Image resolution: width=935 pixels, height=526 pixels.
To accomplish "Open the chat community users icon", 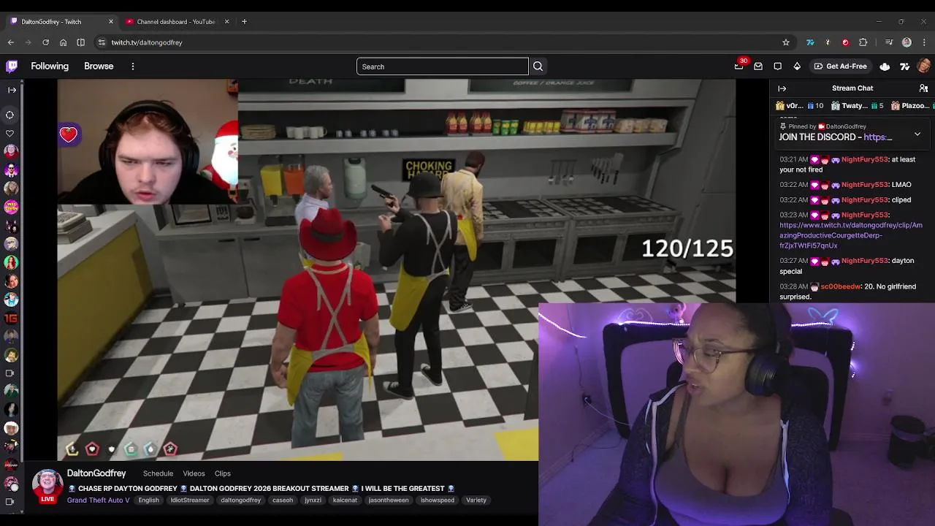I will tap(923, 88).
